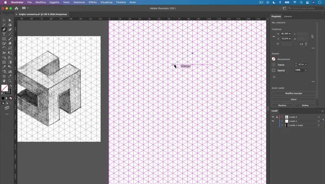Select the Slice tool
This screenshot has width=325, height=184.
[10, 76]
